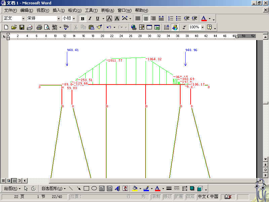Open a file with the folder icon
269x202 pixels.
point(14,27)
